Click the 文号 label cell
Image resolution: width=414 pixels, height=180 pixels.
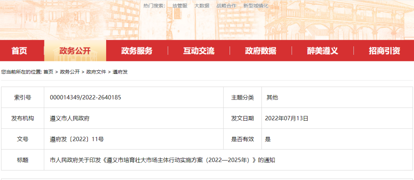(x=23, y=139)
